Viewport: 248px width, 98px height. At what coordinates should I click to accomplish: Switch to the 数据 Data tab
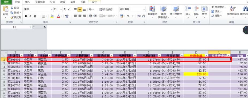pyautogui.click(x=63, y=2)
